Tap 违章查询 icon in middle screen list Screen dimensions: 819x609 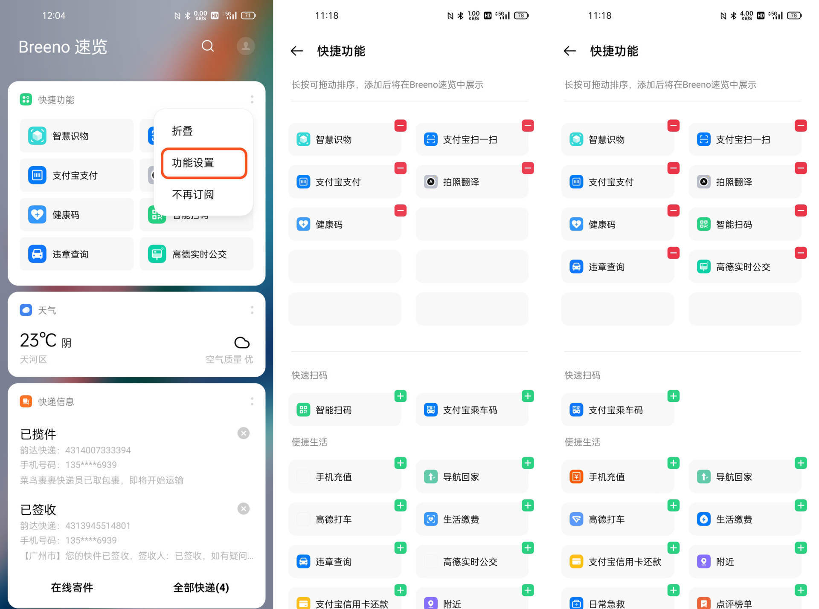(x=303, y=561)
